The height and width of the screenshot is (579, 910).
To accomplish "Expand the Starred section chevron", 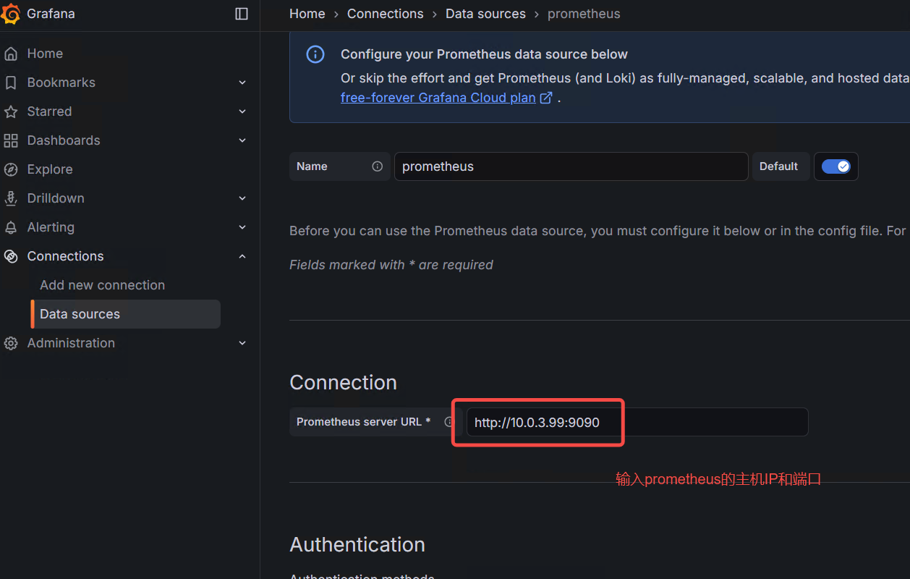I will (x=242, y=111).
